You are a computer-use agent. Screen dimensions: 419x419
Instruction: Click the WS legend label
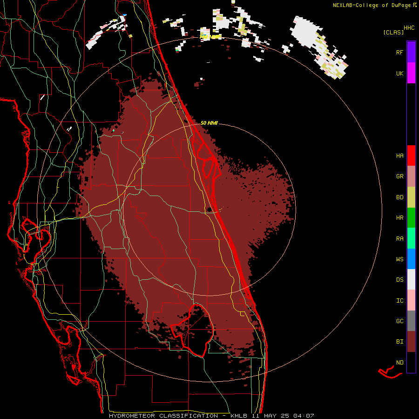pyautogui.click(x=399, y=259)
